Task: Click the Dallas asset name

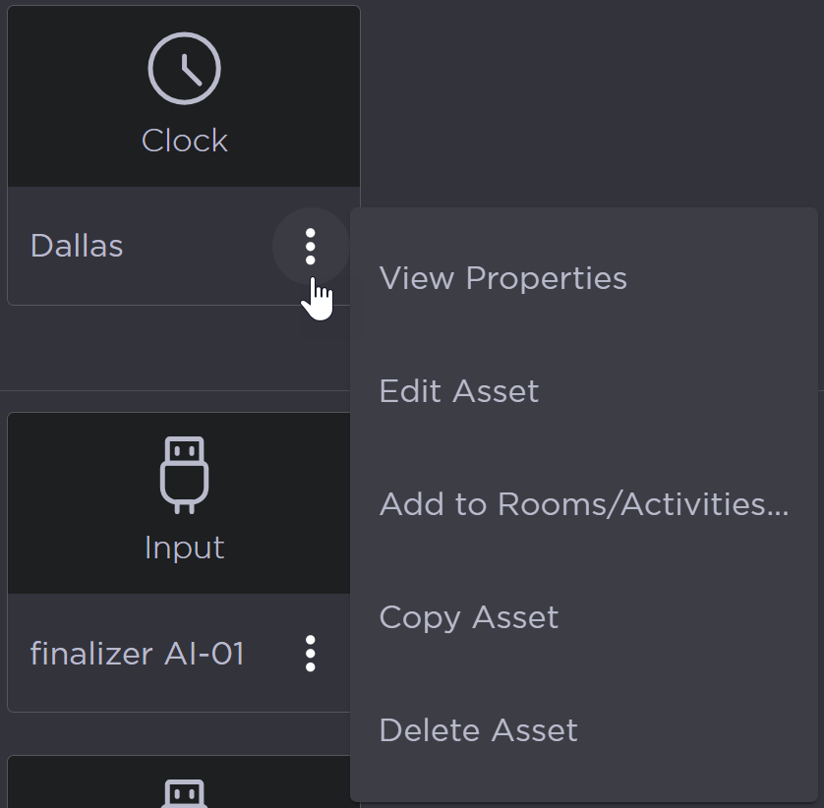Action: (77, 246)
